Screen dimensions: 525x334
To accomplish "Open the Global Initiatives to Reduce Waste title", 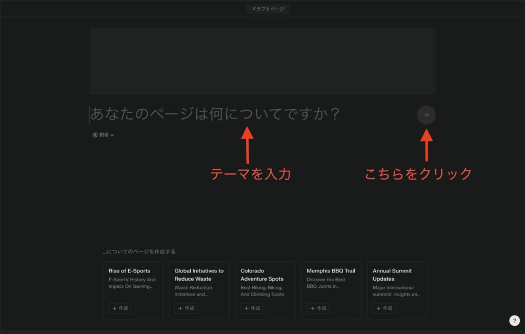I will (199, 274).
